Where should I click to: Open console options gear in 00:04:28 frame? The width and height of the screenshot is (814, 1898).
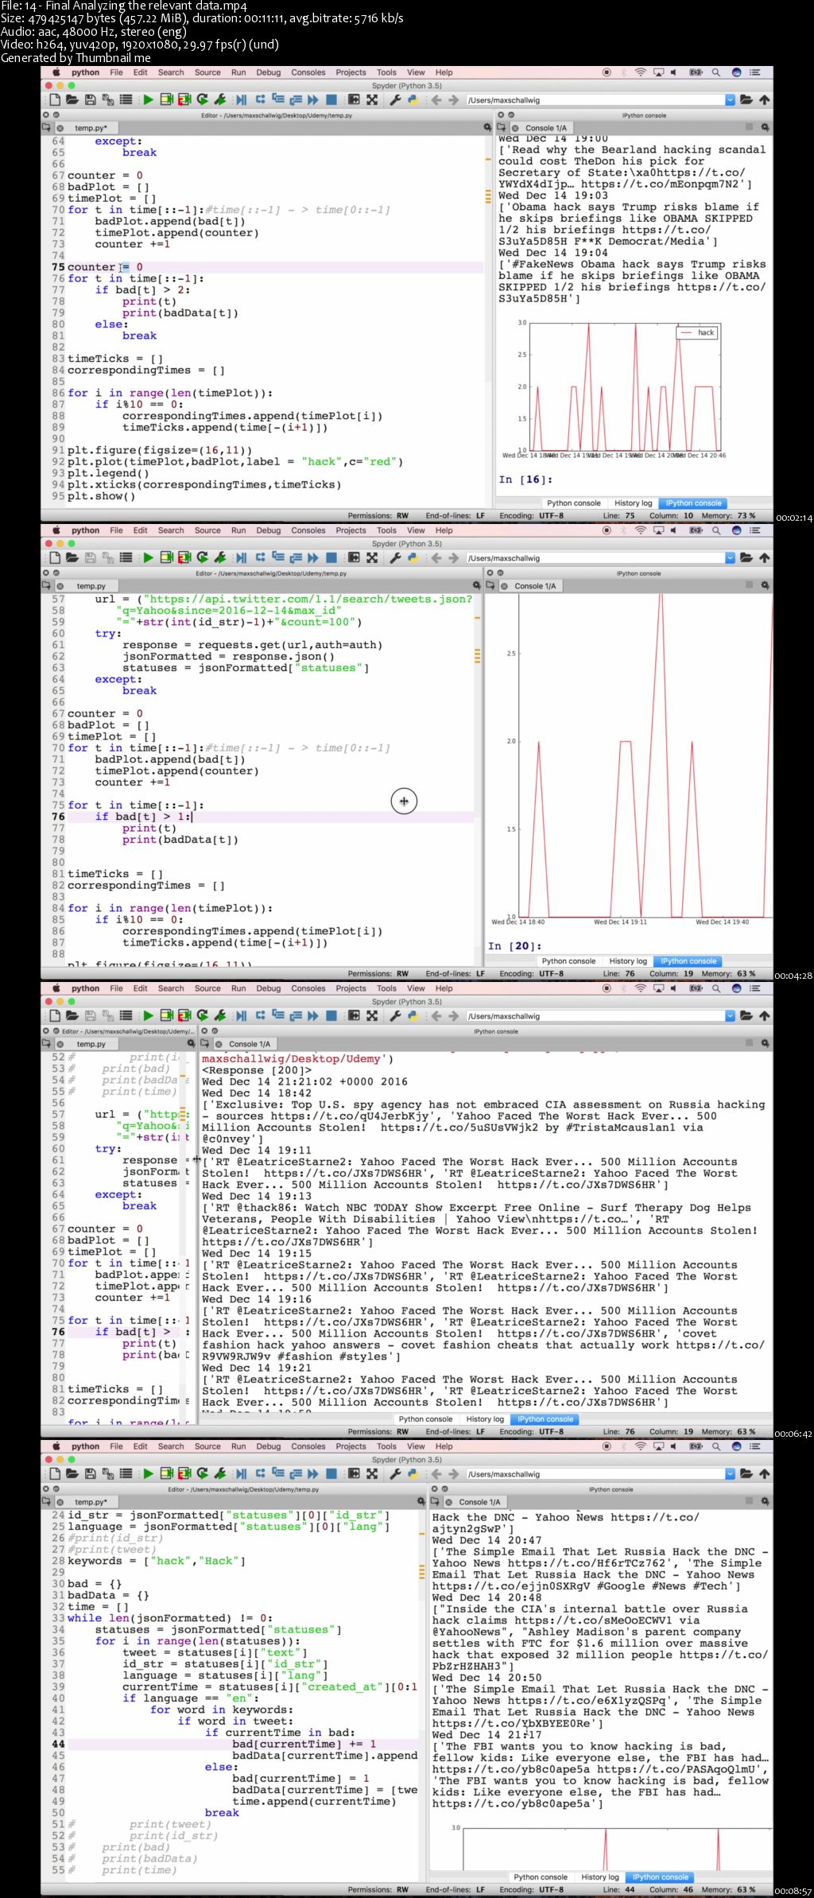[765, 585]
